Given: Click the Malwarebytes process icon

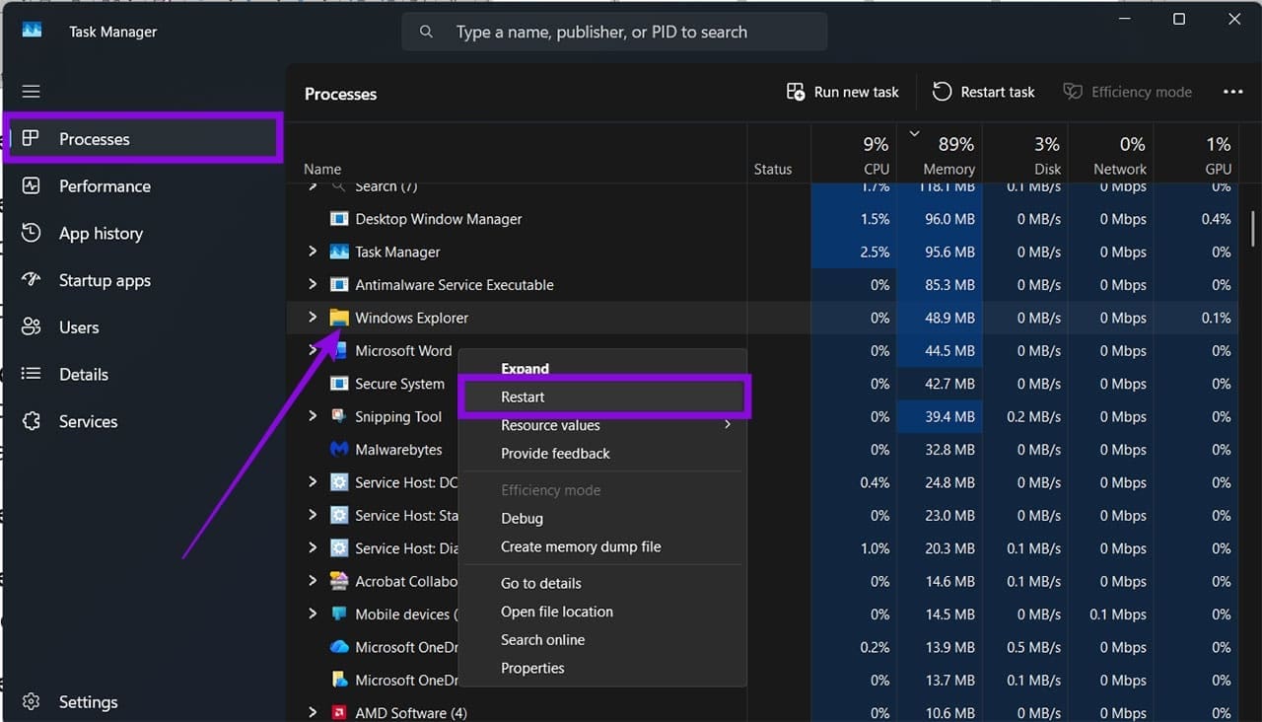Looking at the screenshot, I should pos(339,450).
